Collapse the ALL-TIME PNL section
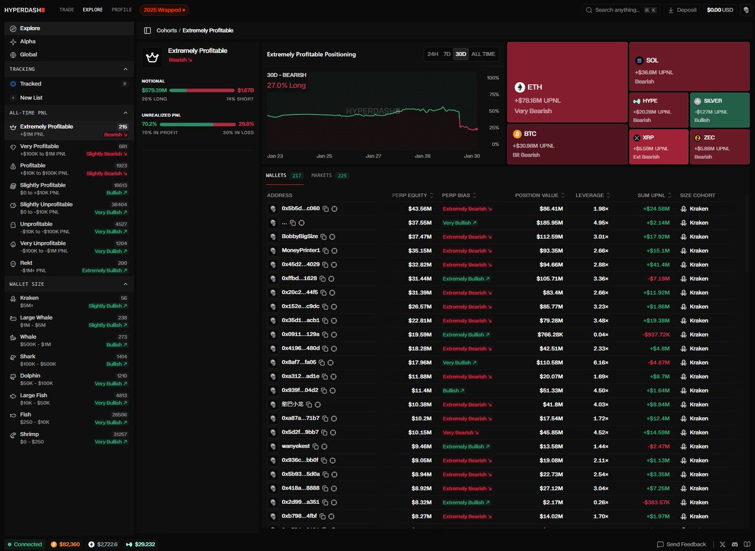Viewport: 755px width, 551px height. coord(125,112)
